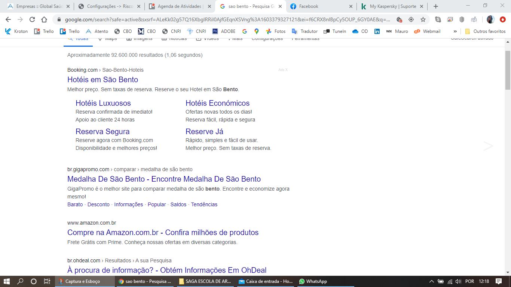This screenshot has height=287, width=511.
Task: Open Captura e Esboço in the taskbar
Action: (86, 281)
